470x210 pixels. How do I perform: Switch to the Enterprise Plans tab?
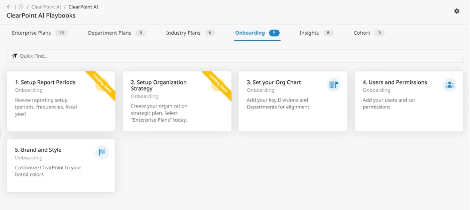point(40,33)
